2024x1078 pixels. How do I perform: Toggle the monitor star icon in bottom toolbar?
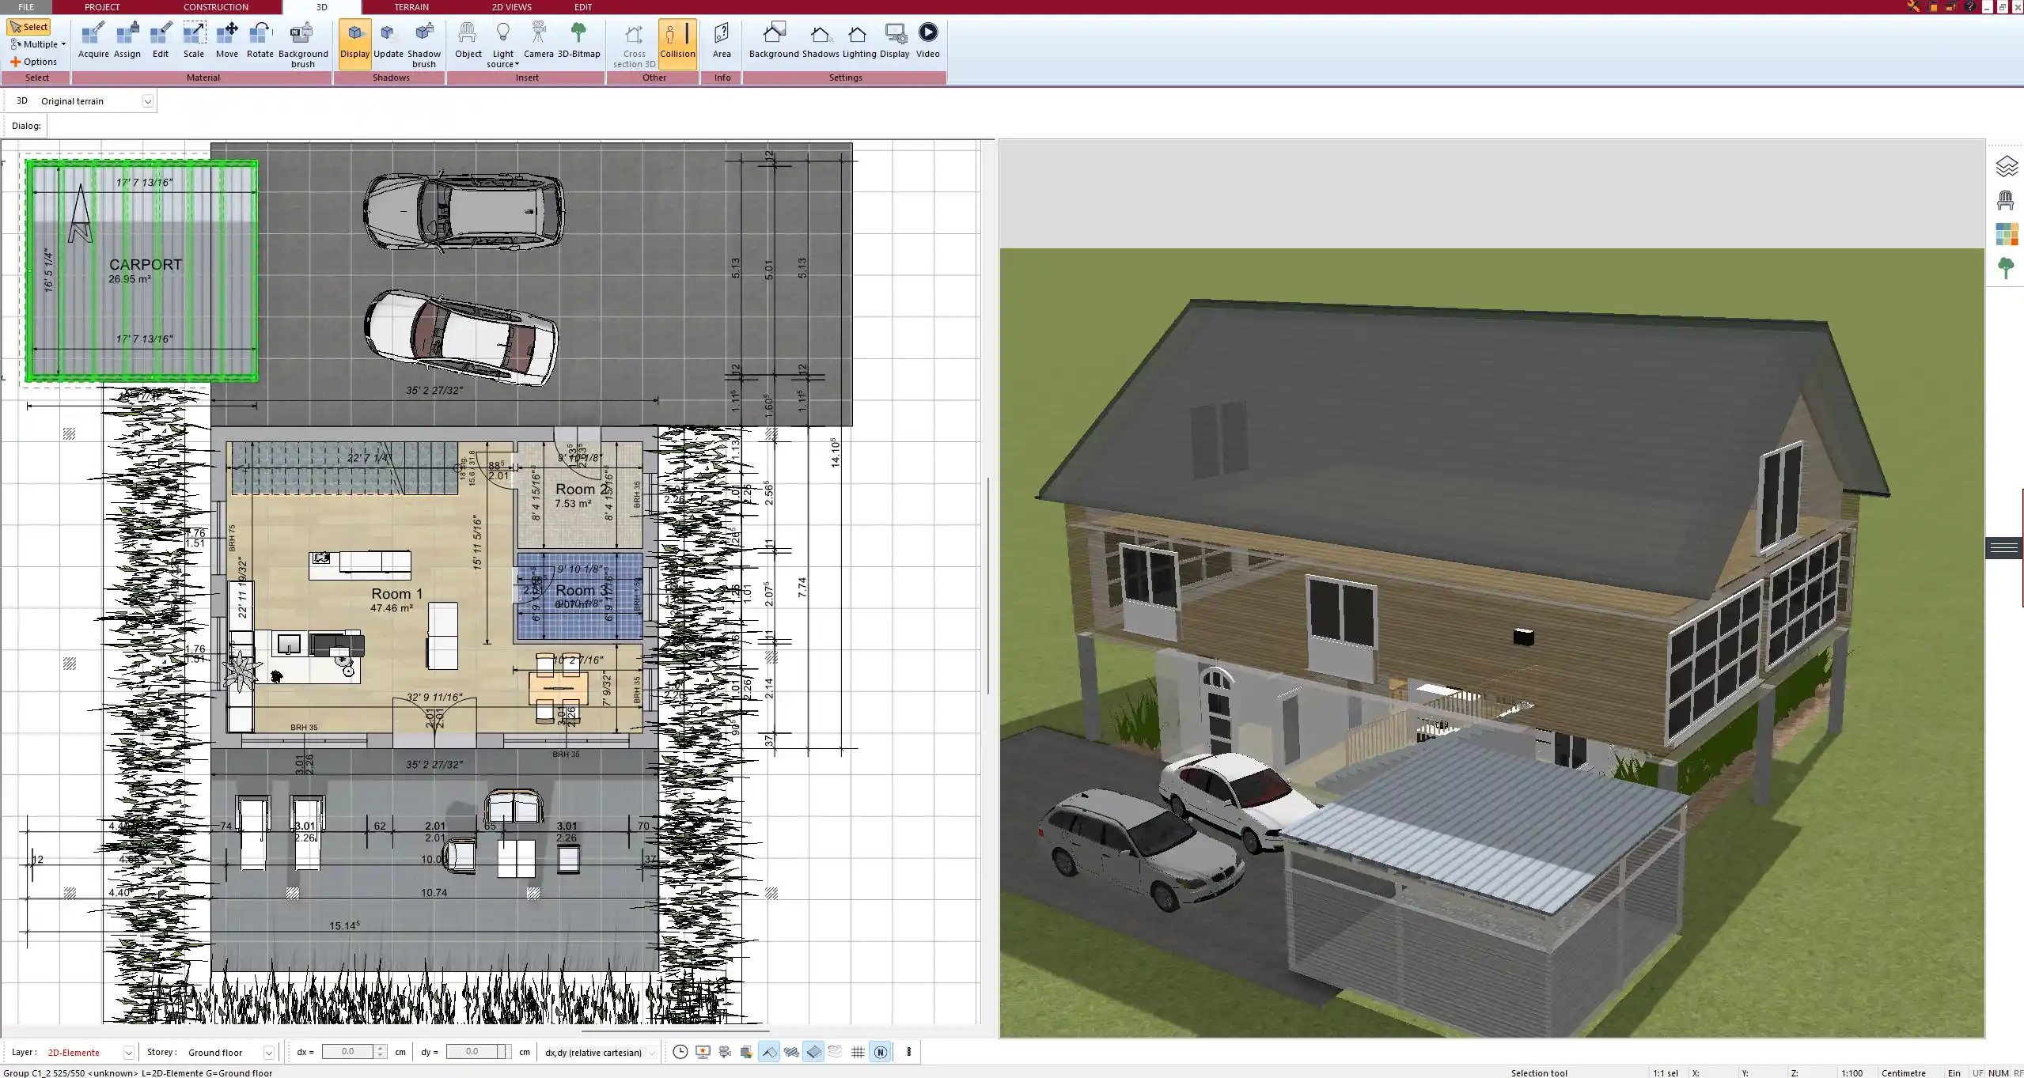[x=702, y=1052]
